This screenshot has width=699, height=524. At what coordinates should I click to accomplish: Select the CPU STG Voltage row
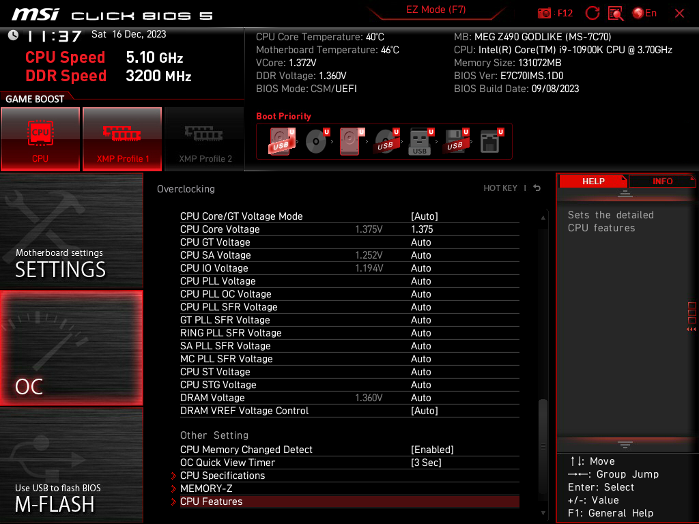click(x=349, y=384)
